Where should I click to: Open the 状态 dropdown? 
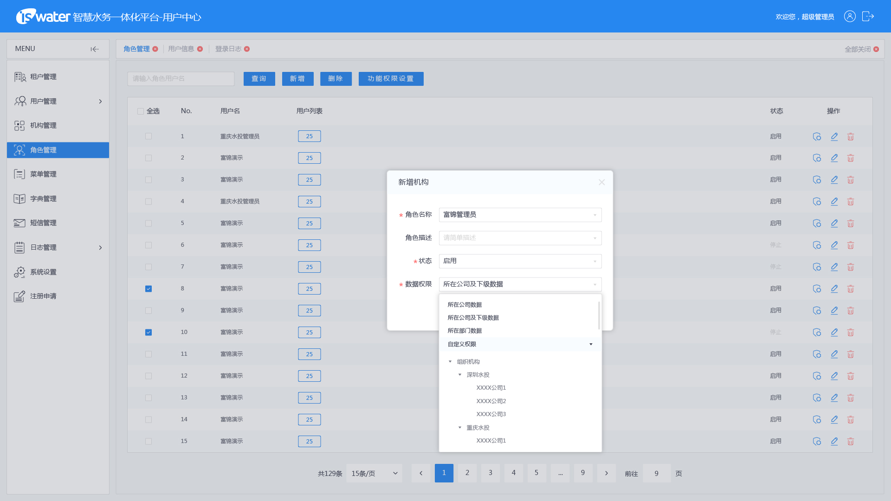pos(520,261)
